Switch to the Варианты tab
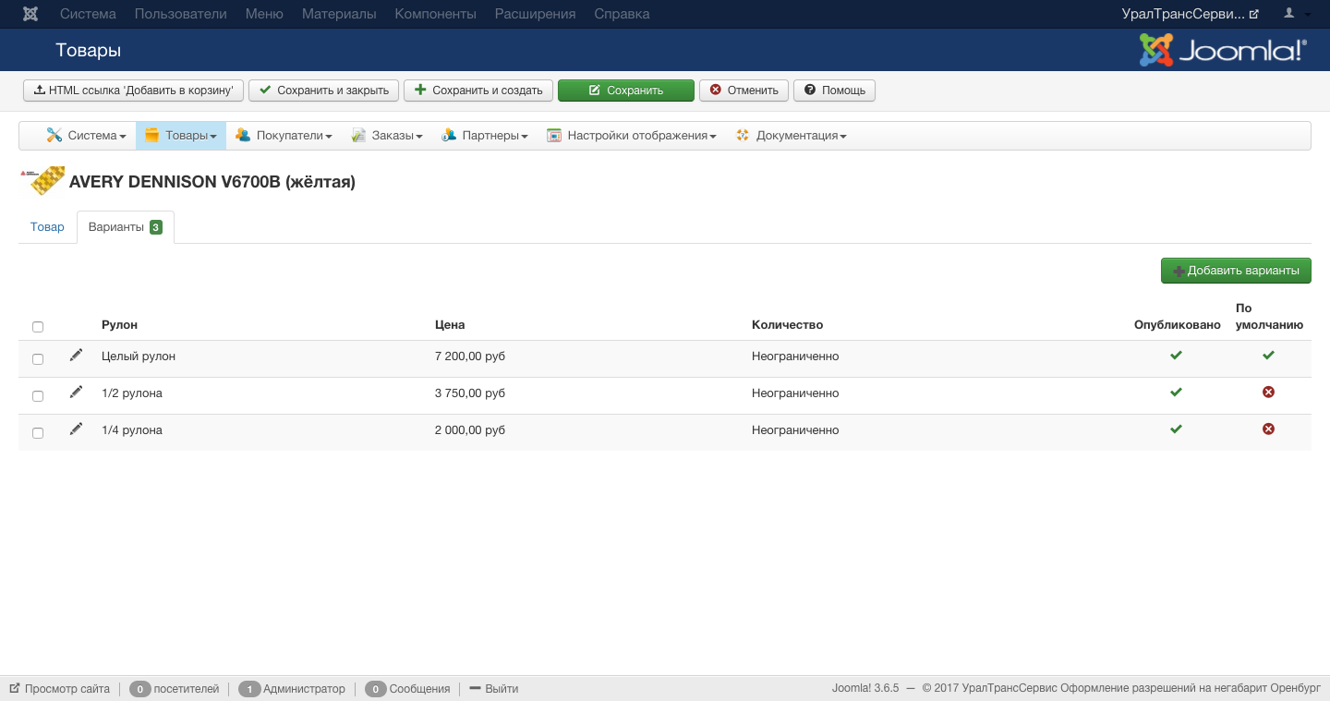The width and height of the screenshot is (1330, 701). click(x=126, y=227)
